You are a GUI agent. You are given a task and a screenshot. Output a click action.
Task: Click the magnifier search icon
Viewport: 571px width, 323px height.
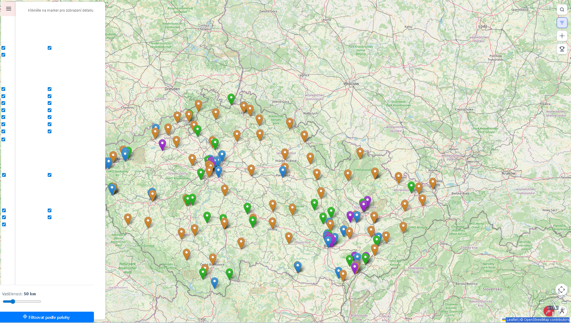click(562, 10)
